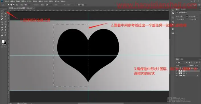Open the 窗口 (Window) menu
Screen dimensions: 201x104
pyautogui.click(x=57, y=1)
